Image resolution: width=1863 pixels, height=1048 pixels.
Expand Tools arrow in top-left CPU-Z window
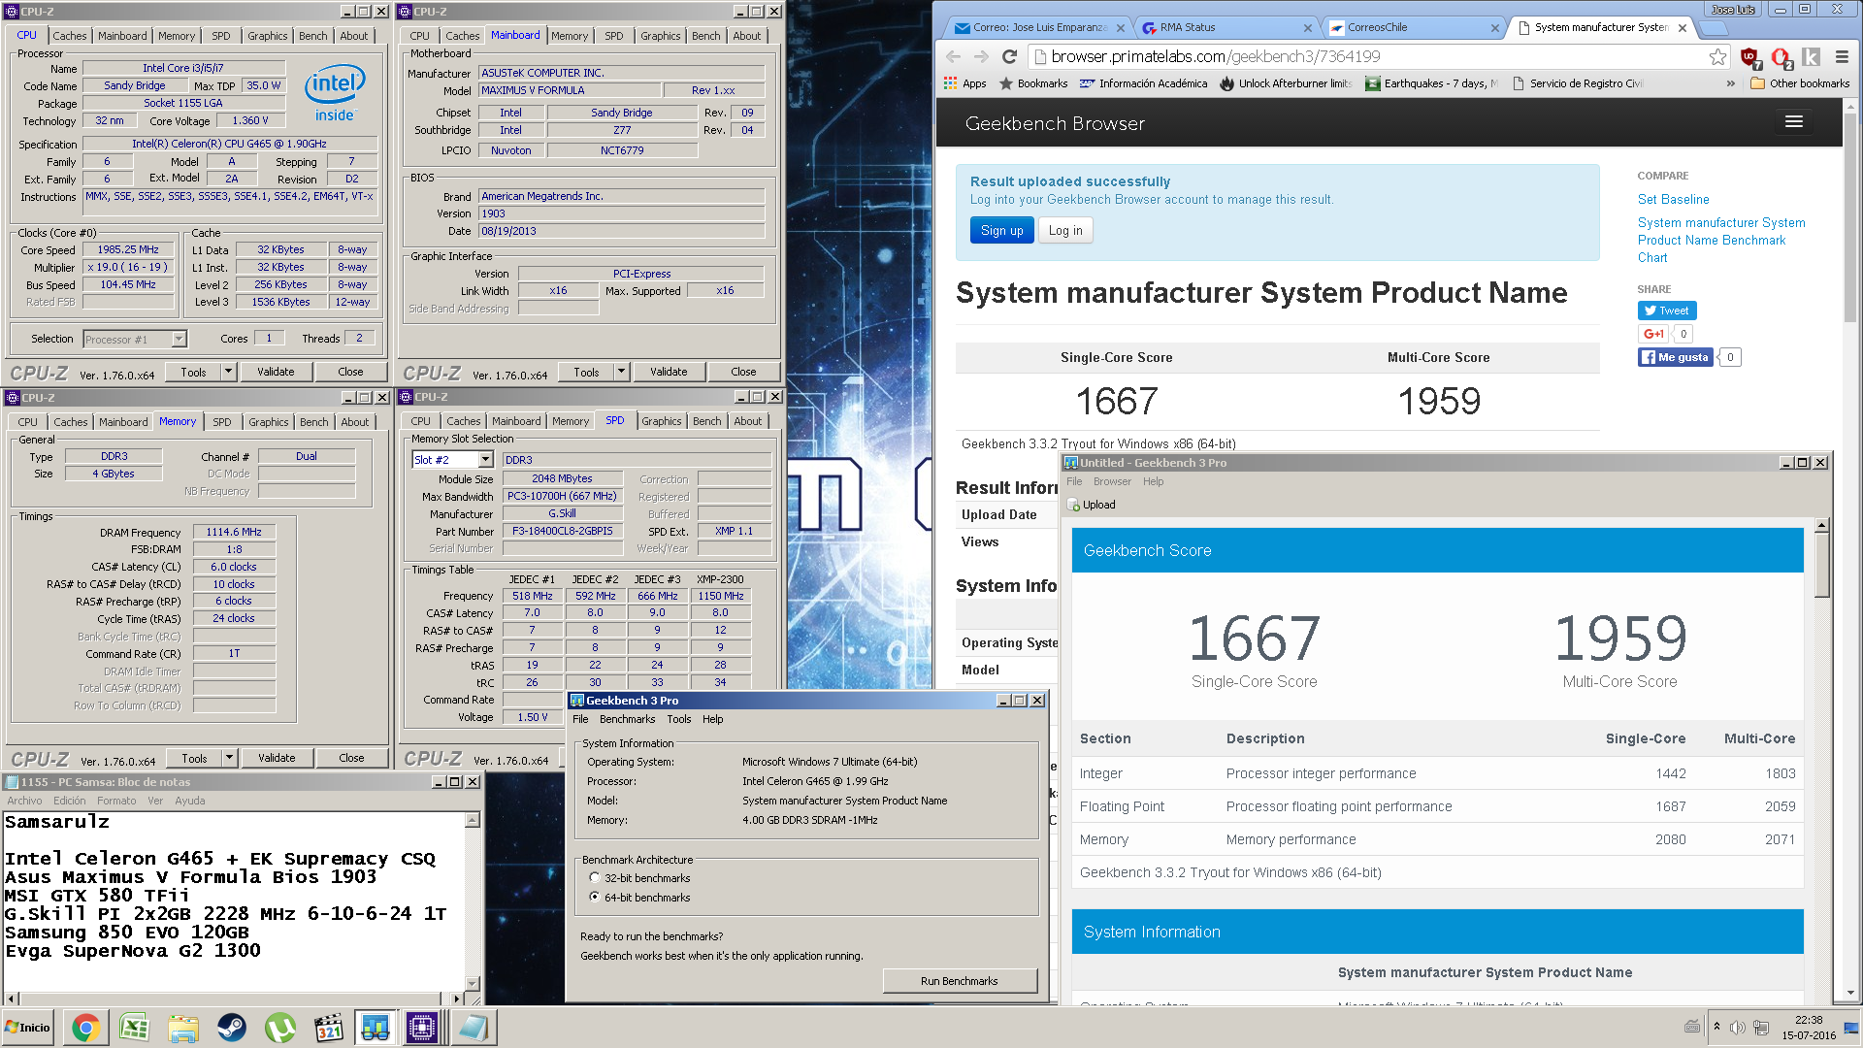[228, 372]
